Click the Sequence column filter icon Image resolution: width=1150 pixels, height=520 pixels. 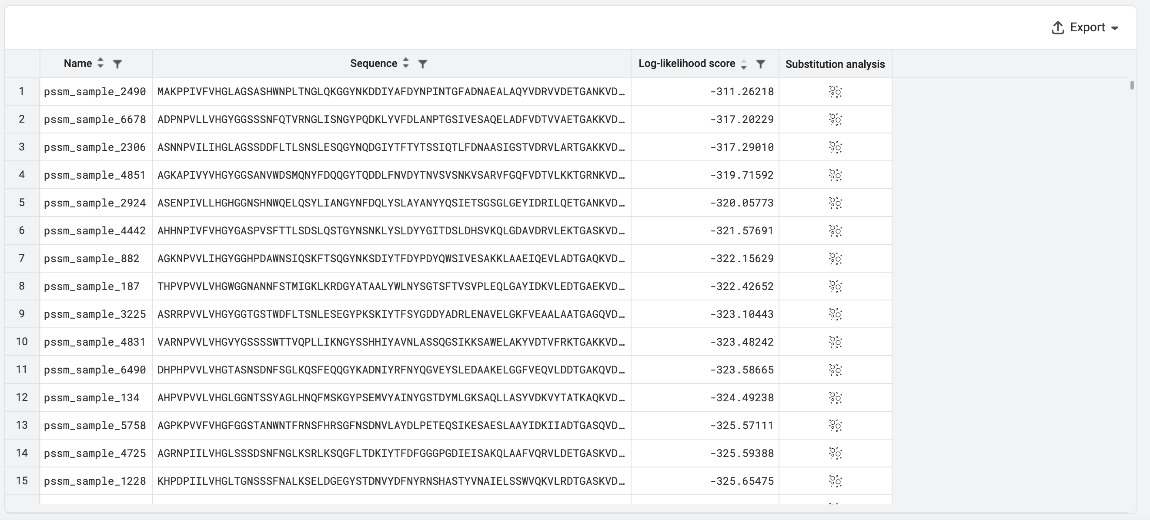point(422,64)
